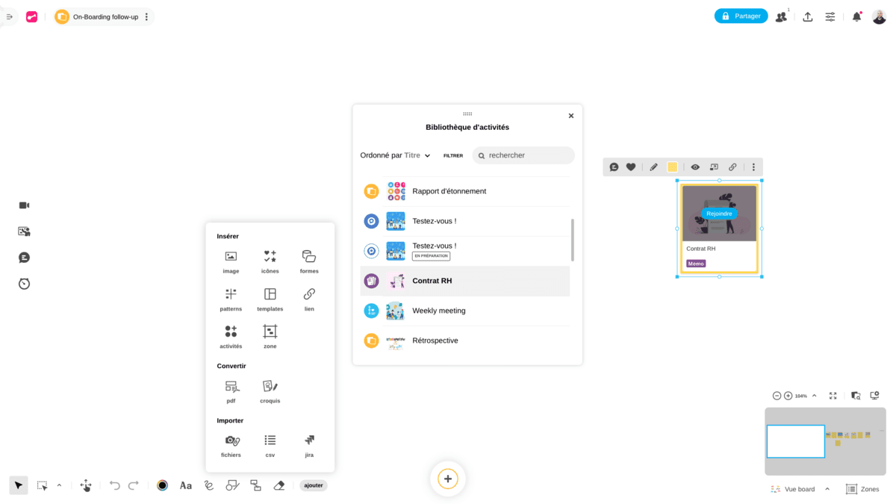The width and height of the screenshot is (896, 504).
Task: Insert an image from the Insérer panel
Action: click(231, 261)
